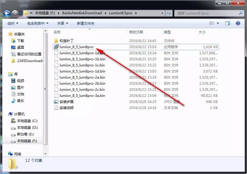Sort by the 名称 column header

click(57, 32)
